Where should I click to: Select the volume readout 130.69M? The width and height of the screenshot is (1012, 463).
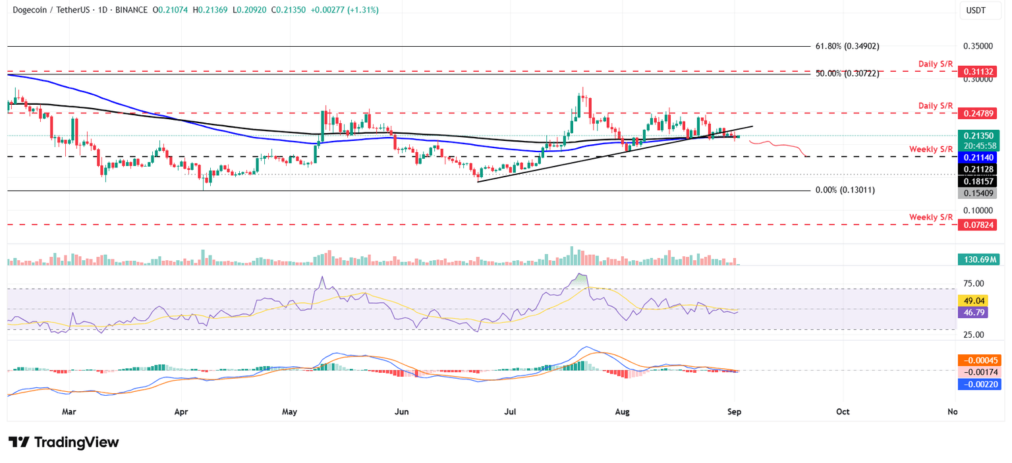coord(979,259)
